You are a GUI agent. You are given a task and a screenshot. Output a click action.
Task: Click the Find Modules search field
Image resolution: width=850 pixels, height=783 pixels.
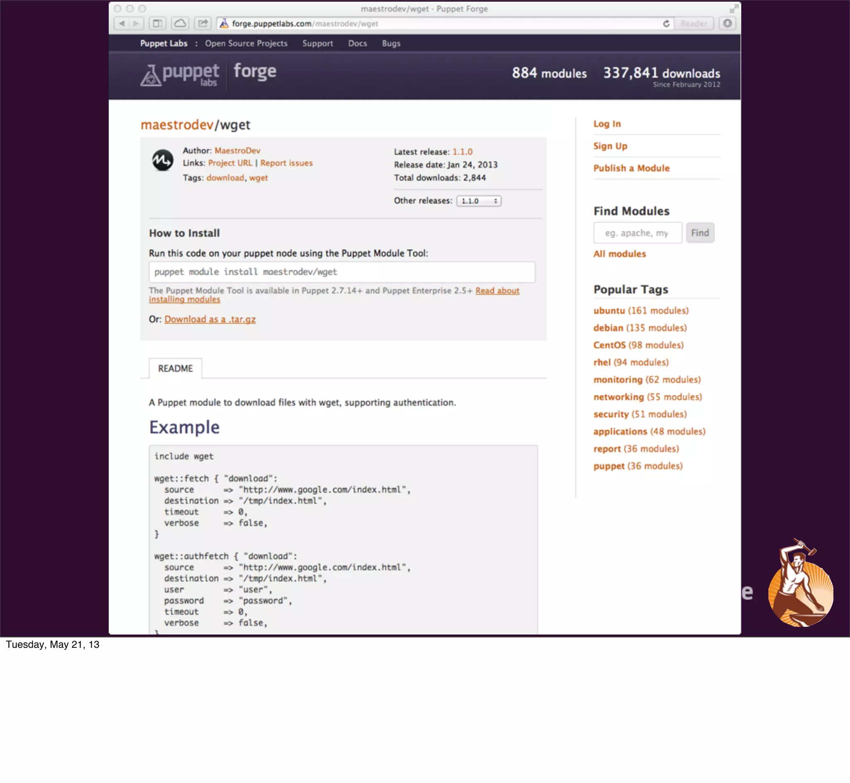637,233
